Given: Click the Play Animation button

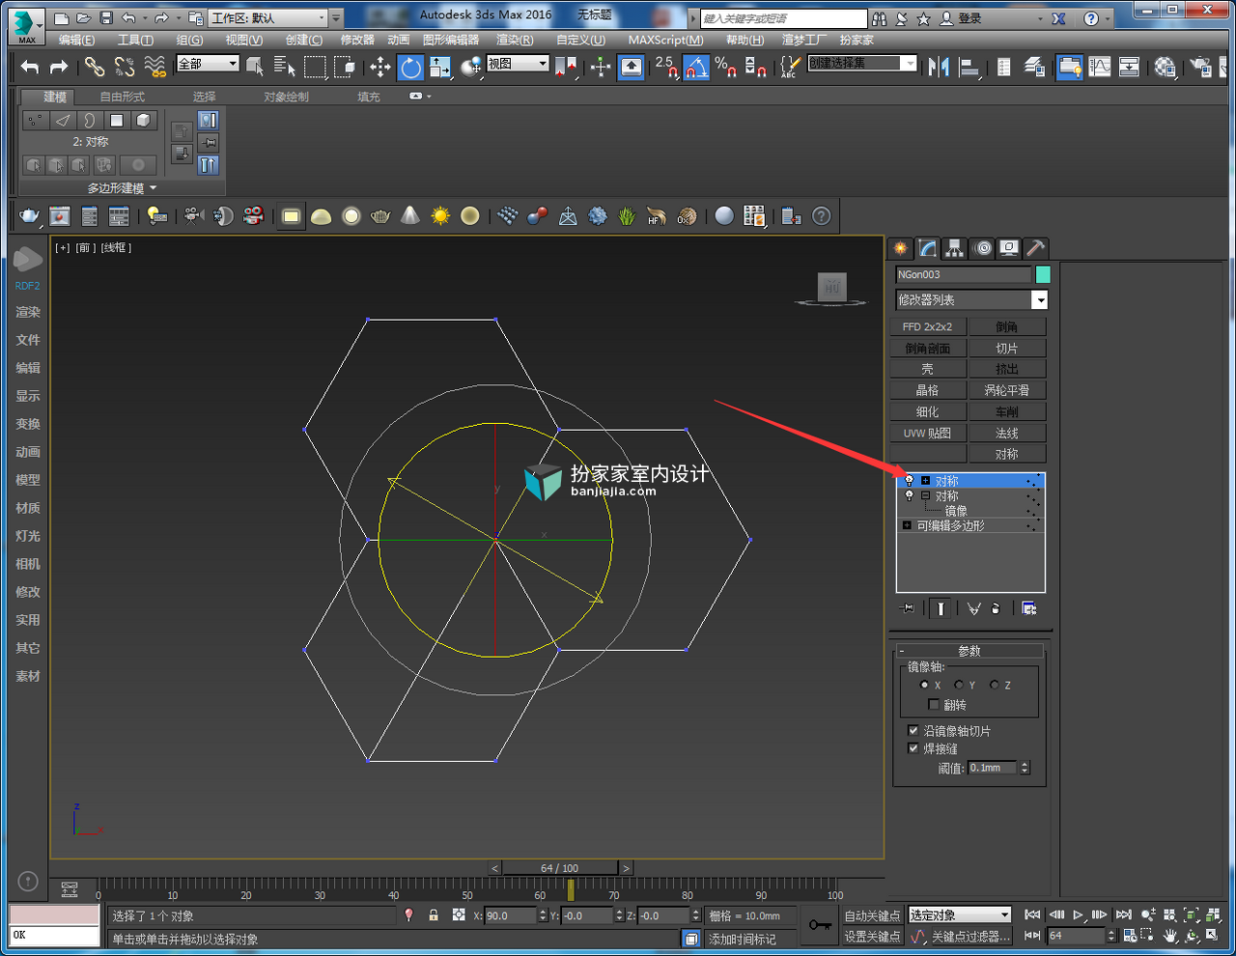Looking at the screenshot, I should click(1079, 914).
